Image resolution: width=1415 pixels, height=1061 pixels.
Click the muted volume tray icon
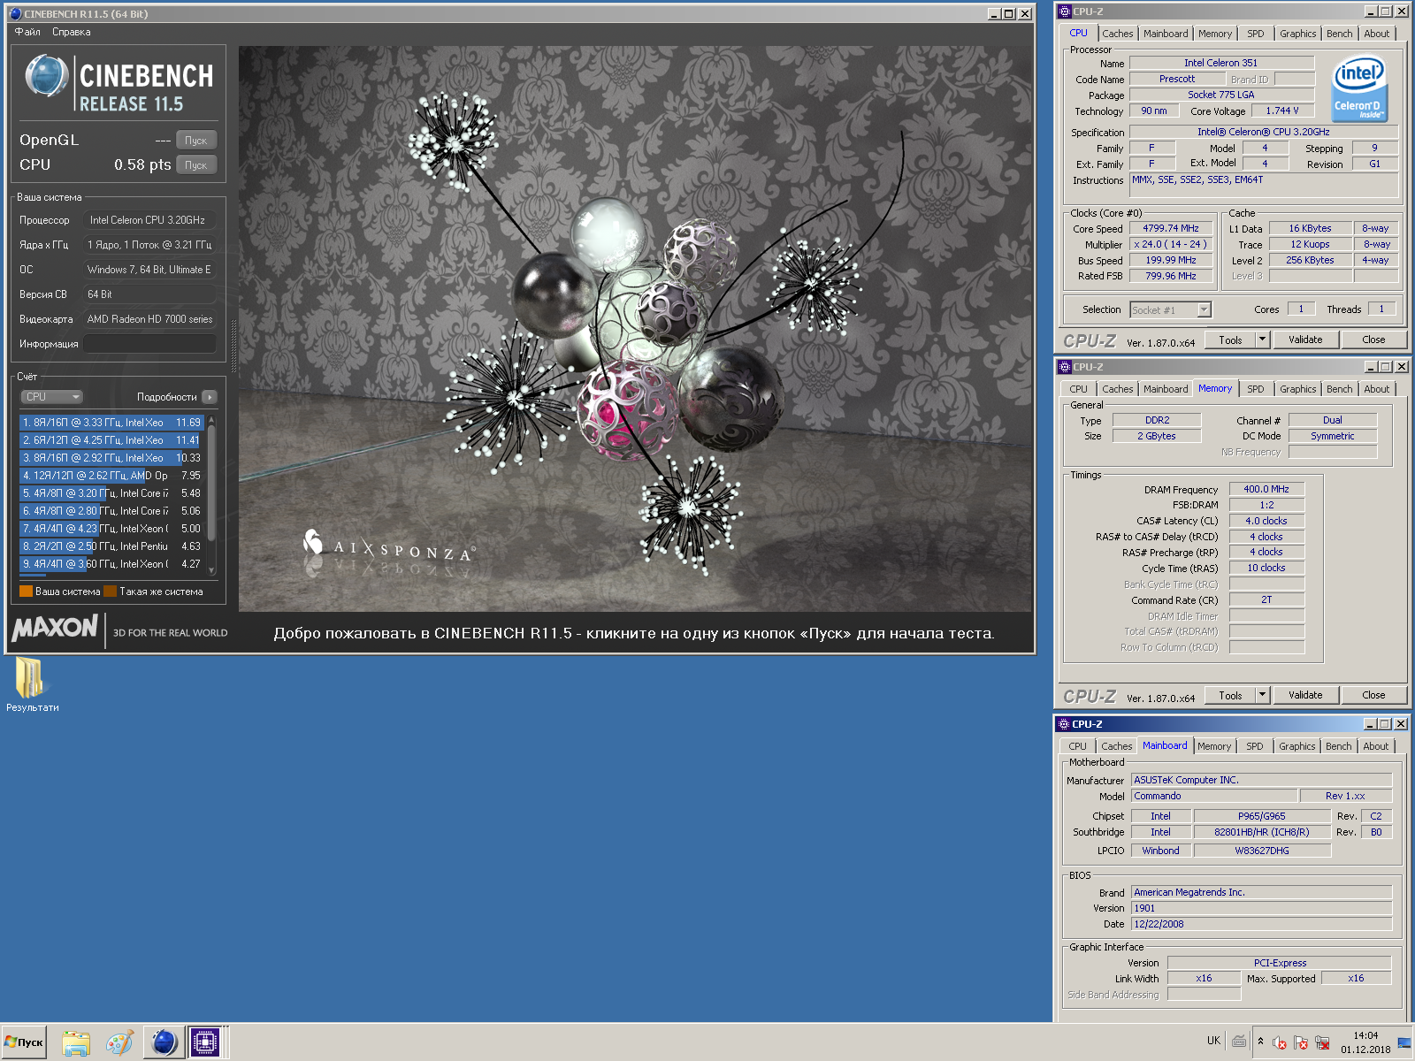coord(1279,1043)
